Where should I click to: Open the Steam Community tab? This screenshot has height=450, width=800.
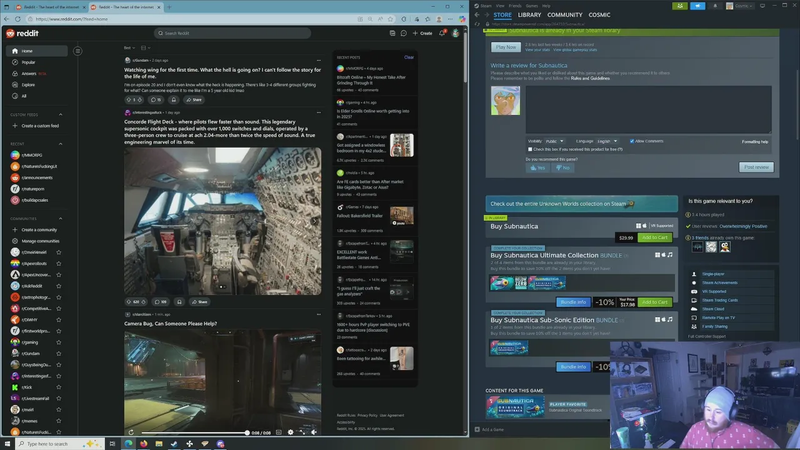click(x=565, y=15)
